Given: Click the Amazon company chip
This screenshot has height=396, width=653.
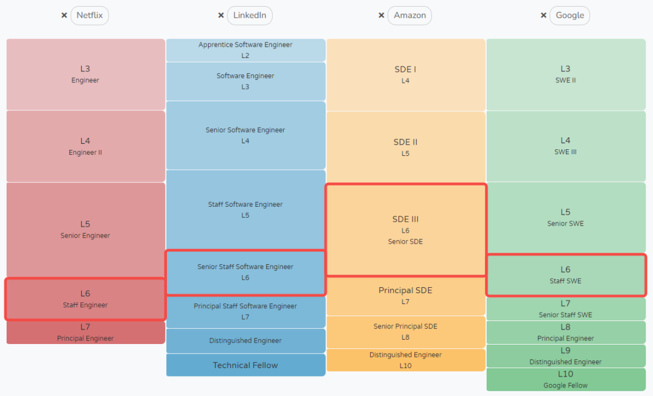Looking at the screenshot, I should point(410,15).
